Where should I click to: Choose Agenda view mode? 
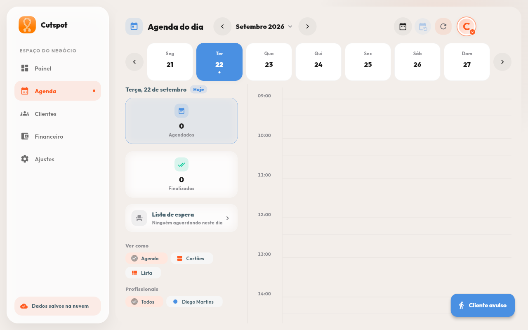point(146,258)
